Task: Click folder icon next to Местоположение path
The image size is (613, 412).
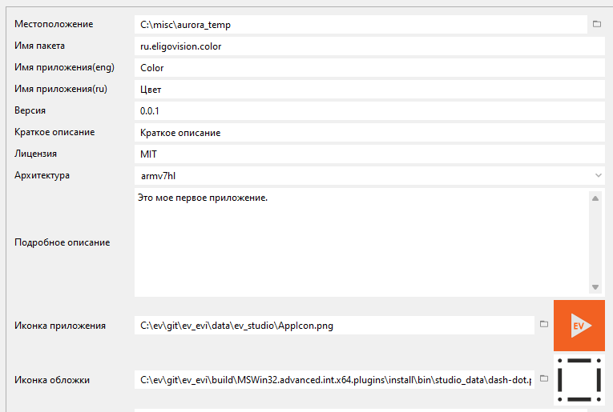Action: pos(597,25)
